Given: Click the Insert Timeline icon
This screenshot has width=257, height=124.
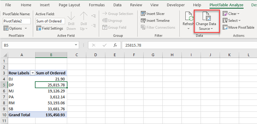Looking at the screenshot, I should pos(144,21).
